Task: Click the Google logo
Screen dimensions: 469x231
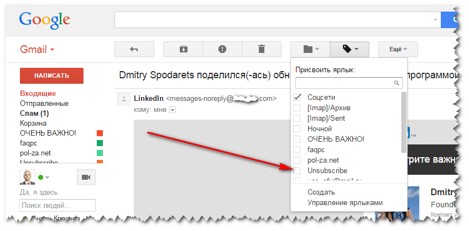Action: 45,20
